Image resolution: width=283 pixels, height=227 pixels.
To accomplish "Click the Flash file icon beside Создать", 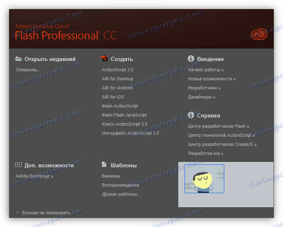I will tap(104, 59).
